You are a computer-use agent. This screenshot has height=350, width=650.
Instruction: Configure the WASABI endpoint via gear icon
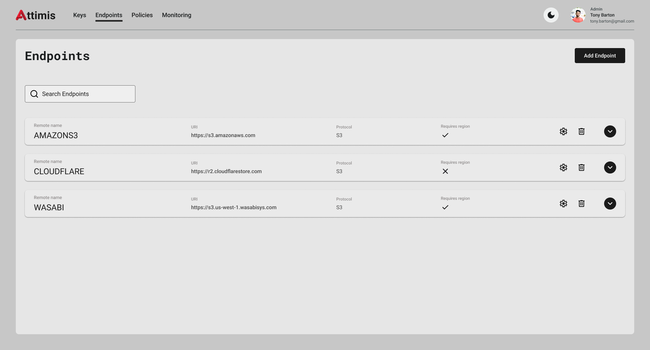(x=563, y=204)
